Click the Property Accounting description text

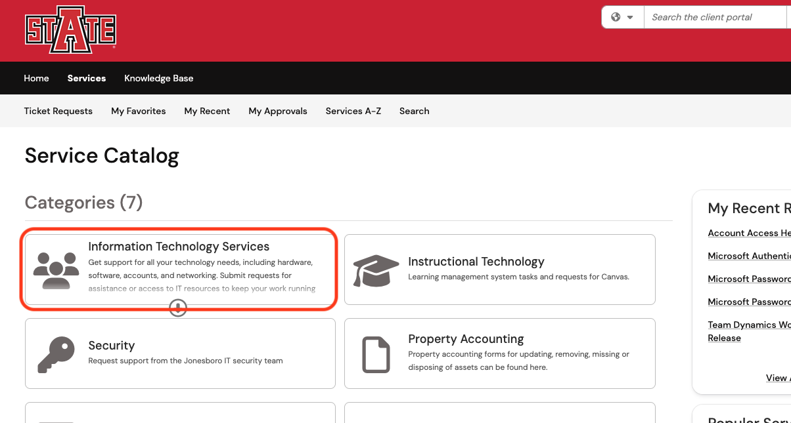[x=519, y=361]
